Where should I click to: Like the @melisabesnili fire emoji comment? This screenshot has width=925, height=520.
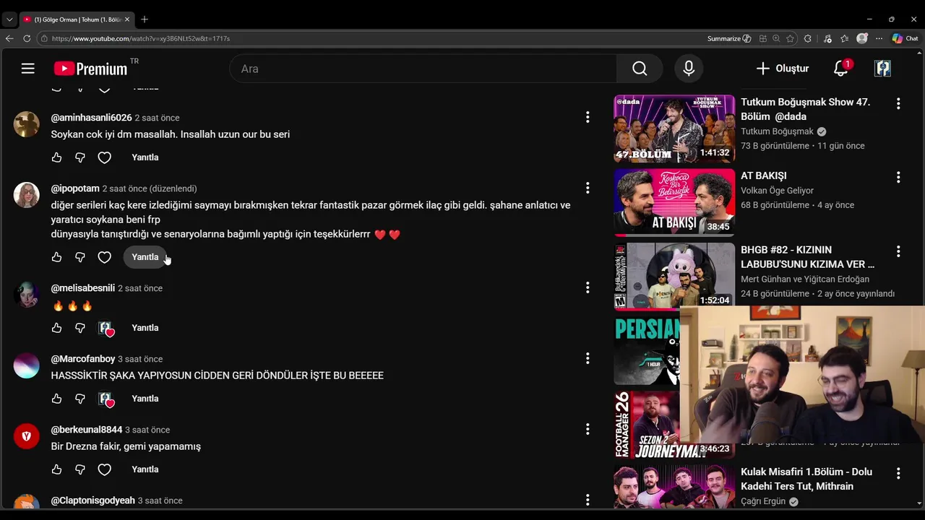point(57,328)
